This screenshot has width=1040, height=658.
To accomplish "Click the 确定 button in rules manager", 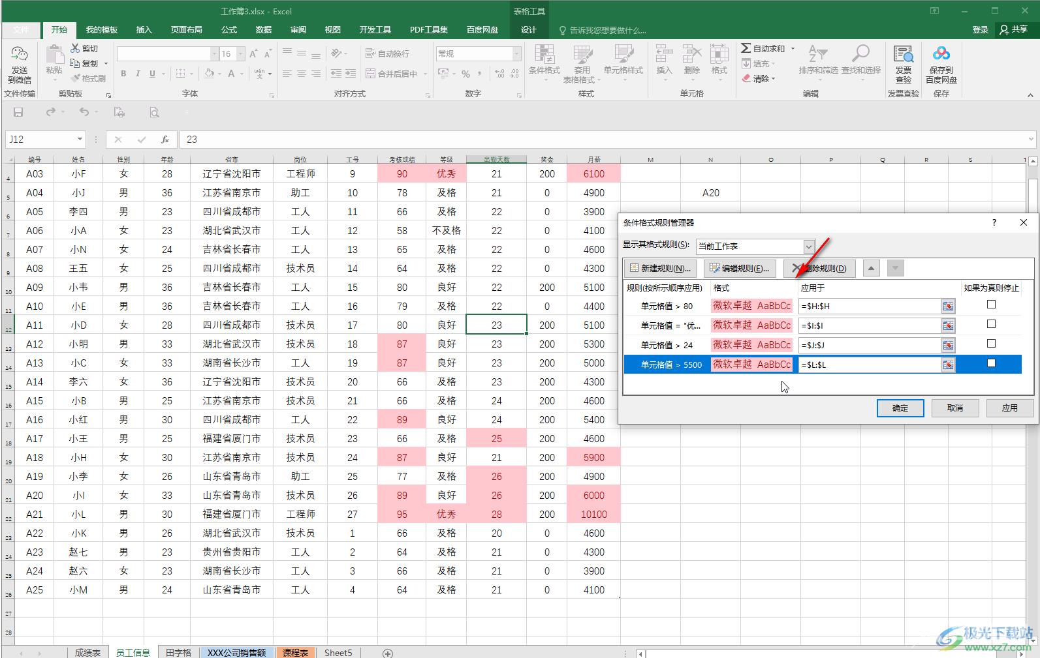I will (900, 408).
